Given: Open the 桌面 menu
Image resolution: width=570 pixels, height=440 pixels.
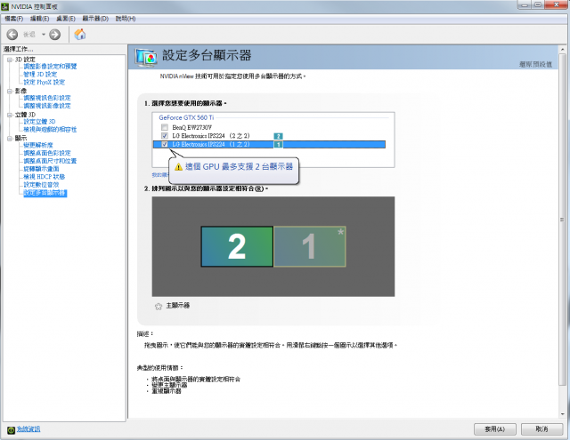Looking at the screenshot, I should click(x=65, y=19).
